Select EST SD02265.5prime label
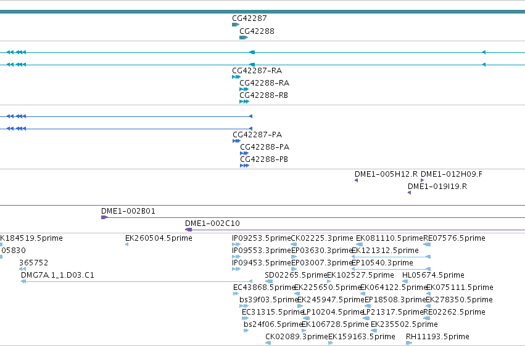 point(296,275)
